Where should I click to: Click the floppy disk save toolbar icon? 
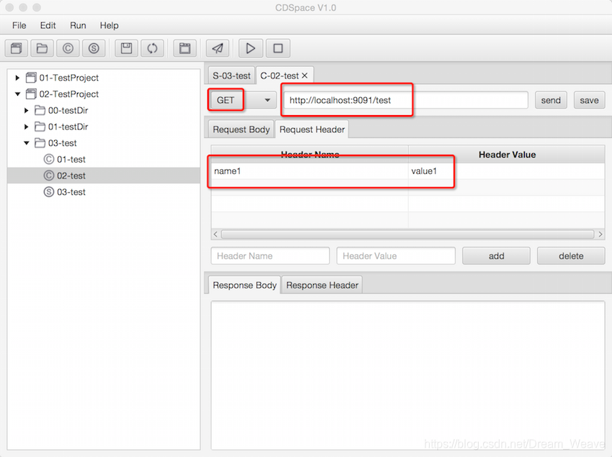[x=127, y=48]
